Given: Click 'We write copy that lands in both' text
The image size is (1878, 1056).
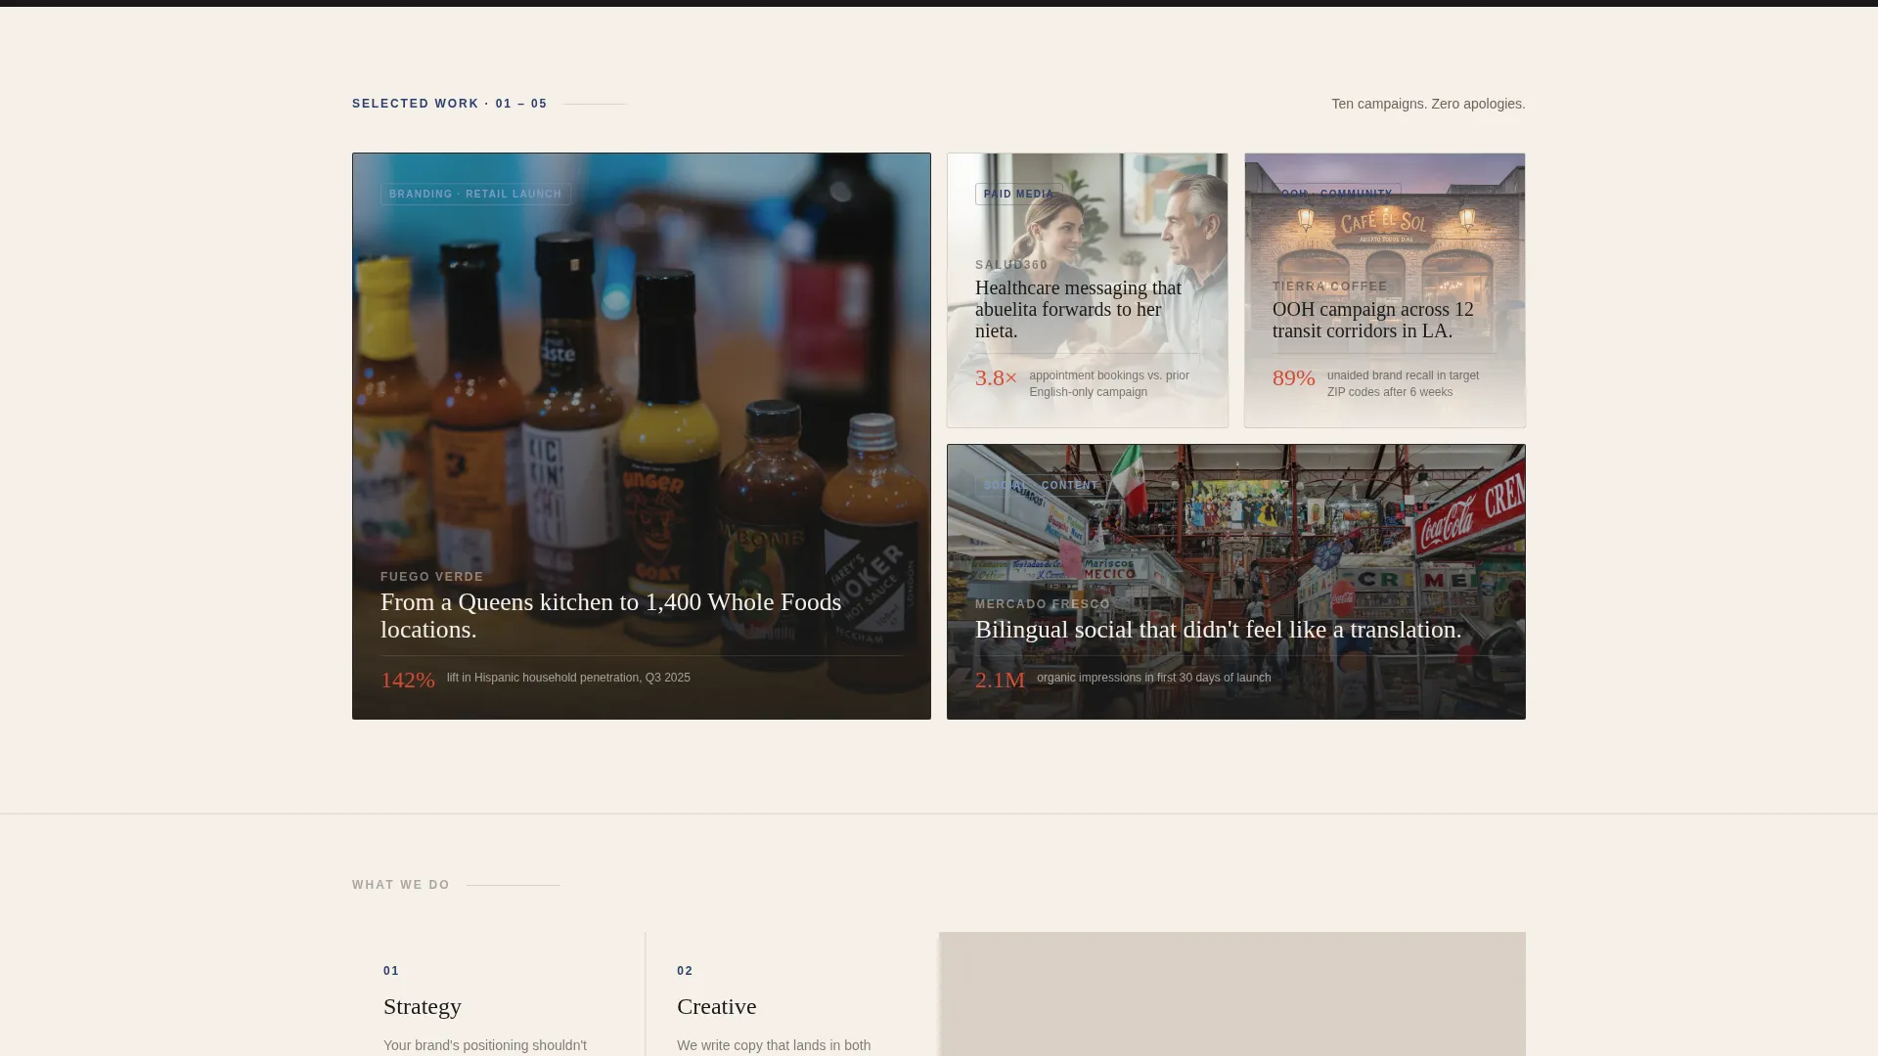Looking at the screenshot, I should pyautogui.click(x=774, y=1045).
